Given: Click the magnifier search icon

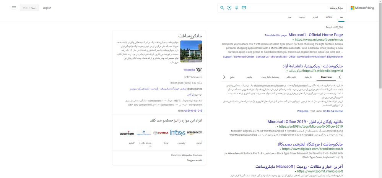Looking at the screenshot, I should 222,8.
